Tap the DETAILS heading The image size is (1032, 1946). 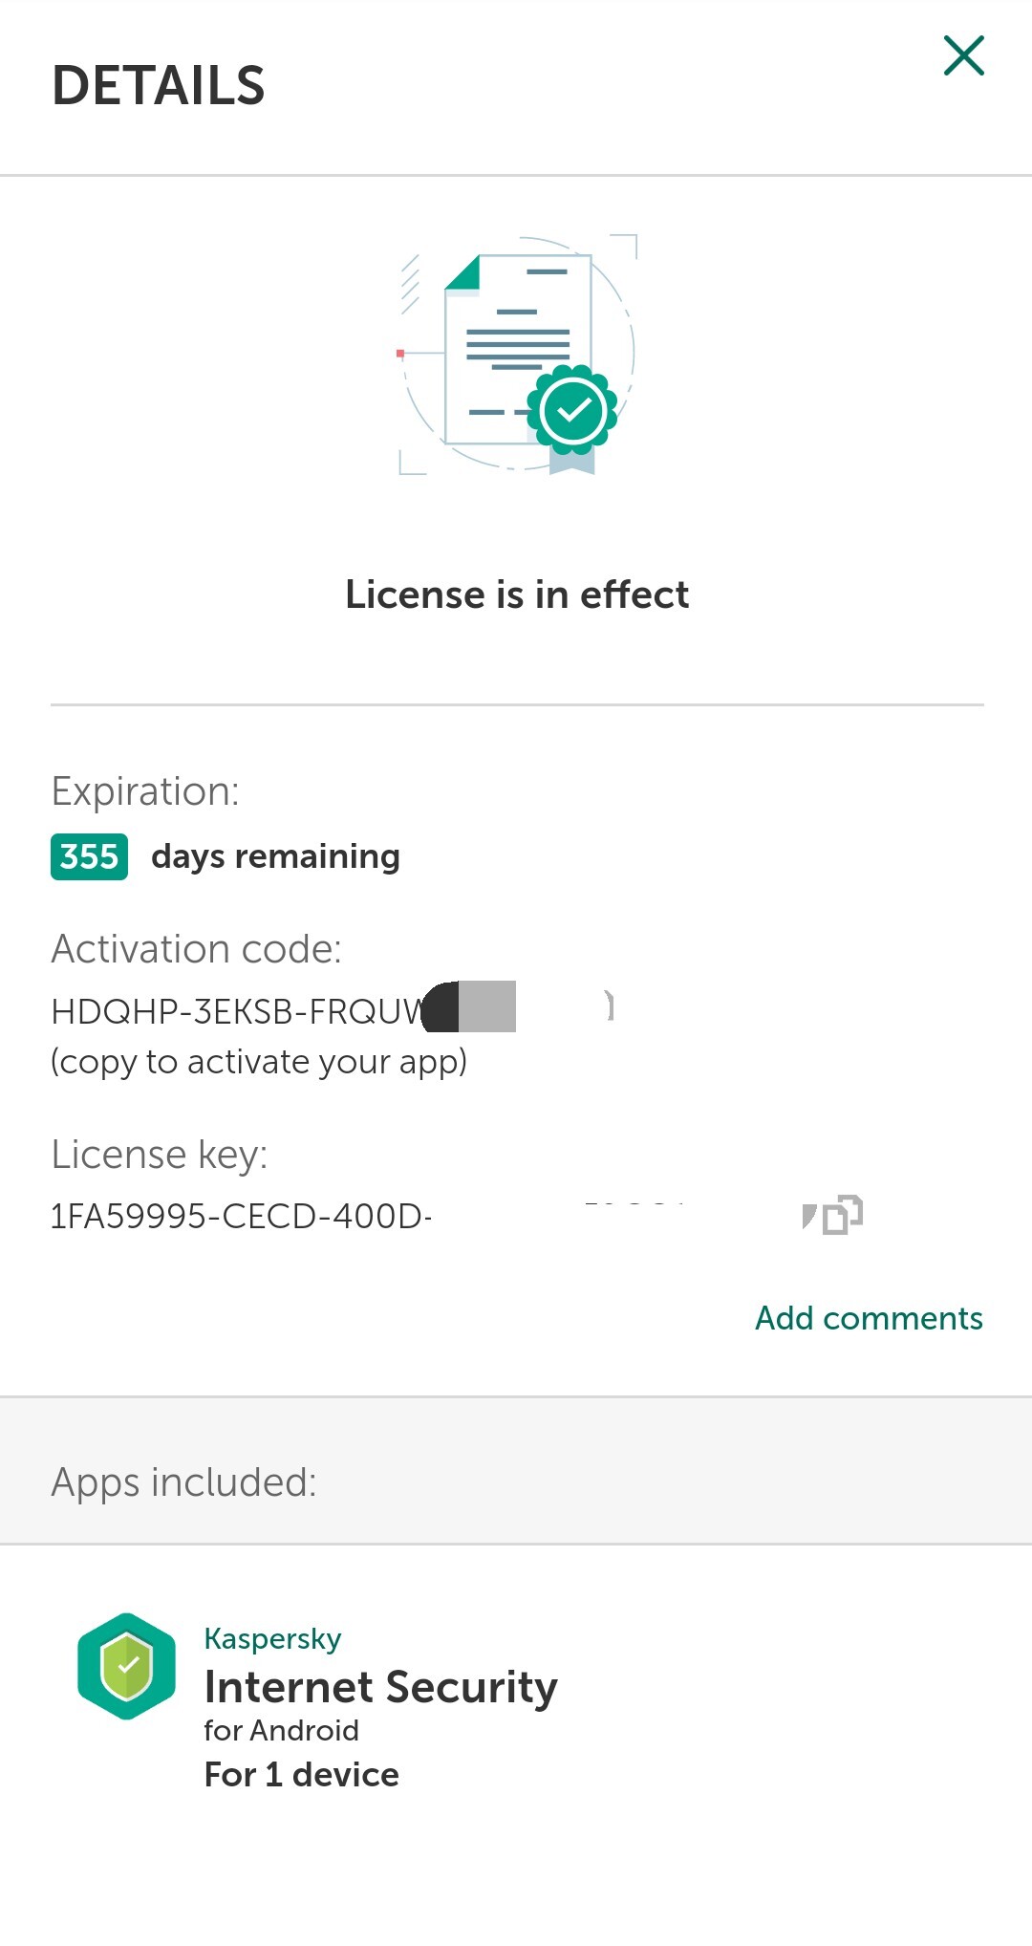[x=159, y=86]
